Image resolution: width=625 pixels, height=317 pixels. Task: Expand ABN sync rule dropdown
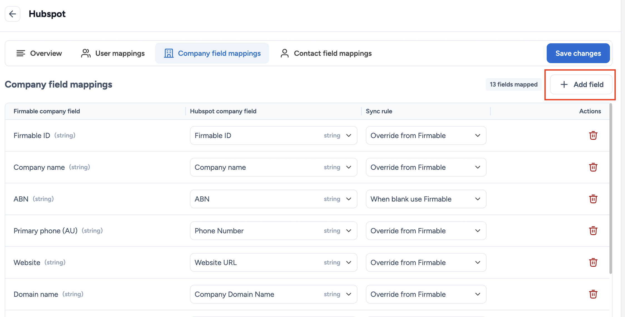point(426,199)
